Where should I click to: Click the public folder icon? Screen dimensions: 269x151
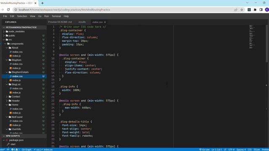point(7,36)
